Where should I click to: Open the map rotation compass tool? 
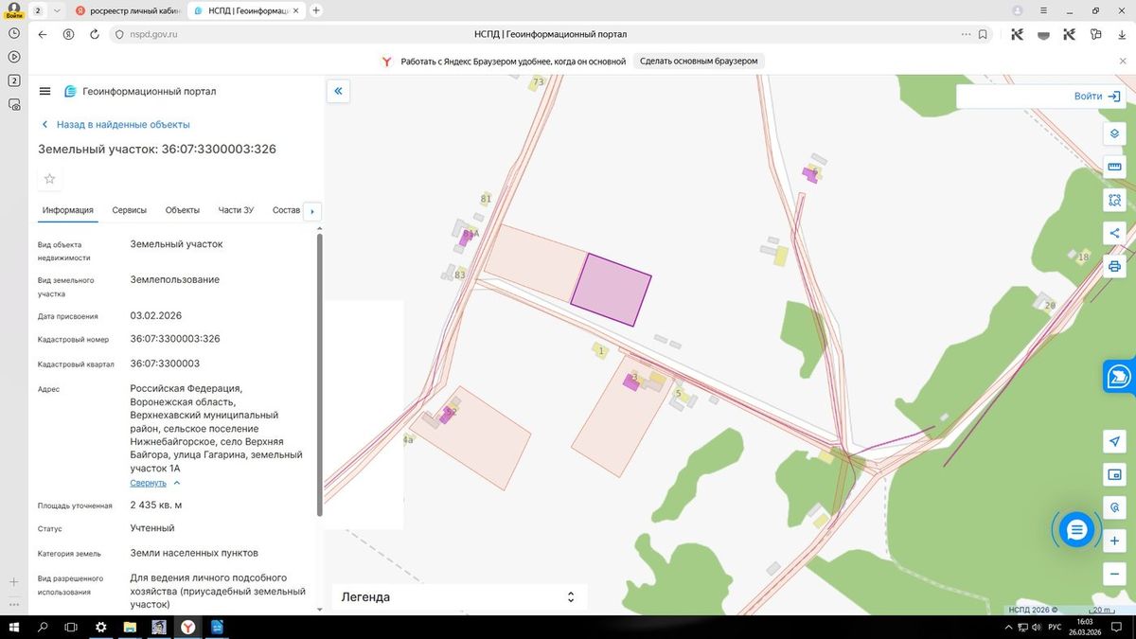1114,507
